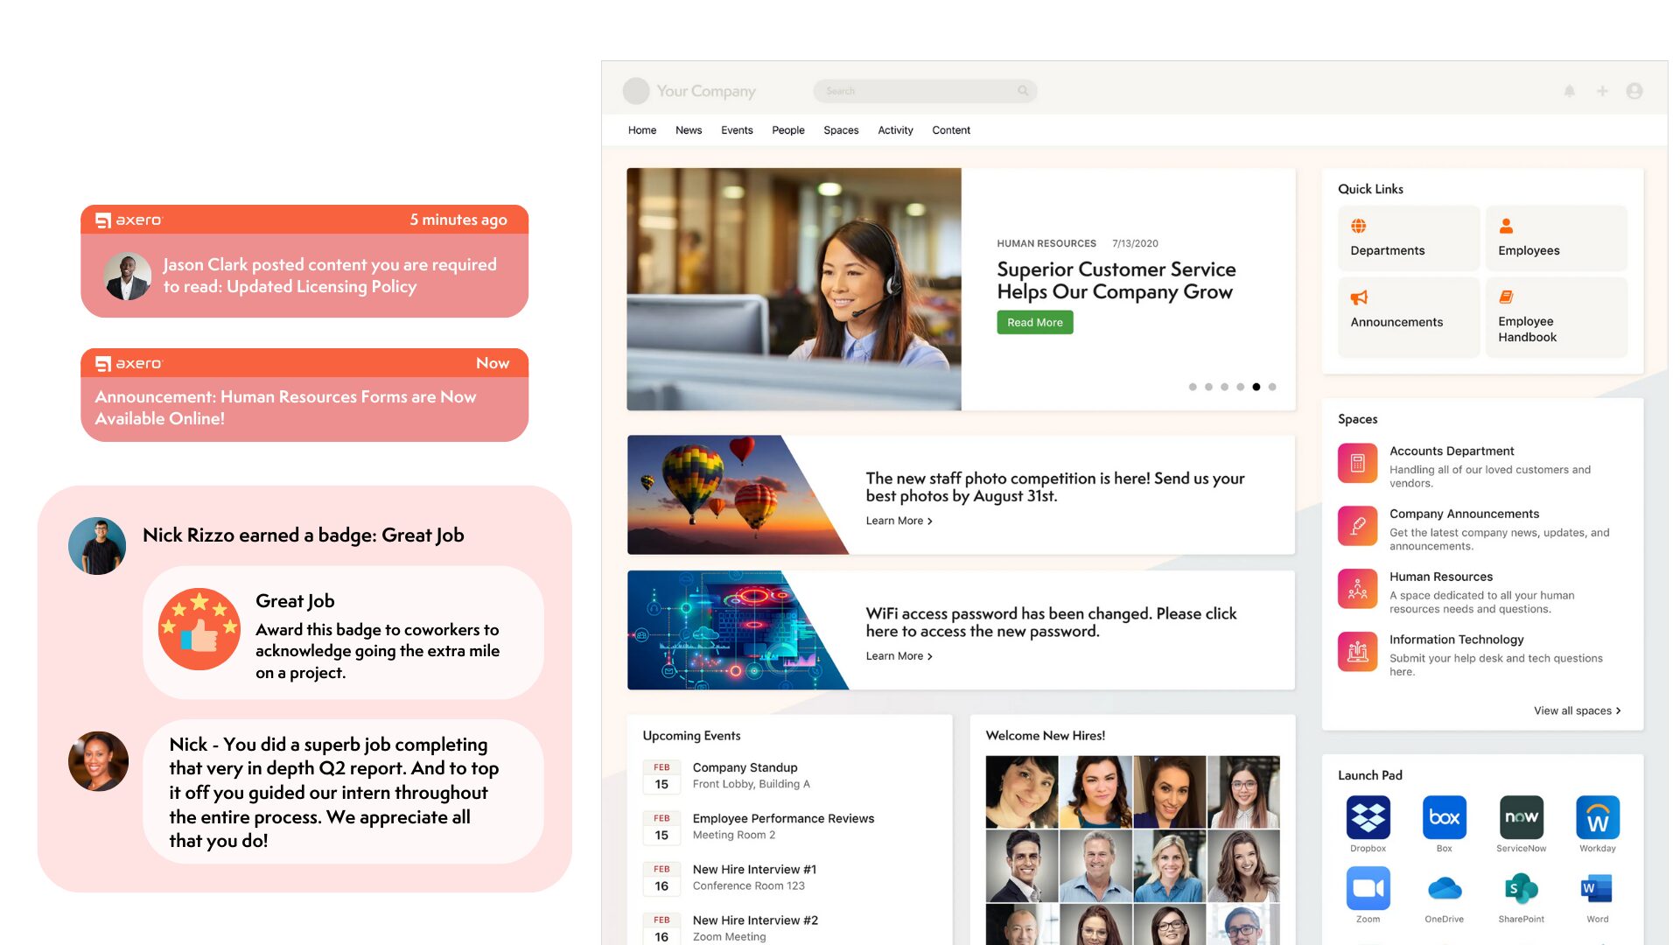The image size is (1680, 945).
Task: Expand View all spaces link
Action: coord(1575,709)
